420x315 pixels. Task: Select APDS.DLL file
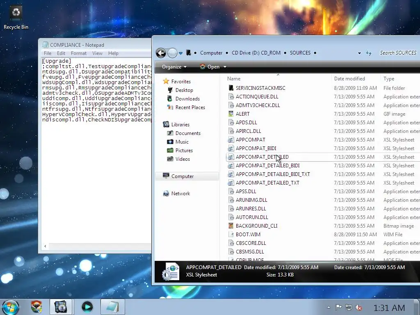coord(246,122)
